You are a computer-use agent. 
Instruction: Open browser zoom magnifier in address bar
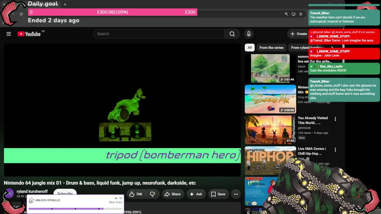(286, 14)
